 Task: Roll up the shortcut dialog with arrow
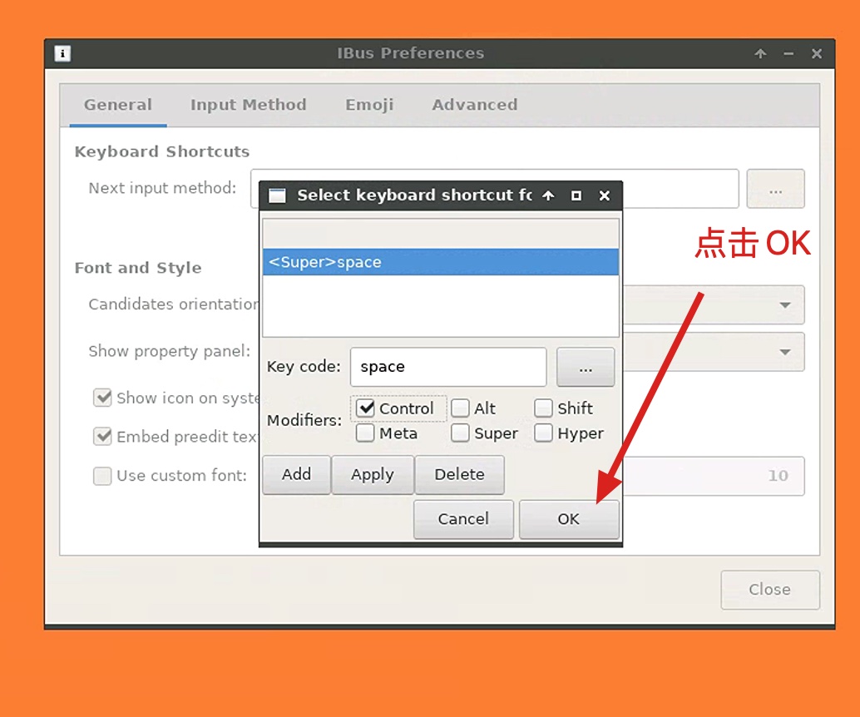pos(548,195)
